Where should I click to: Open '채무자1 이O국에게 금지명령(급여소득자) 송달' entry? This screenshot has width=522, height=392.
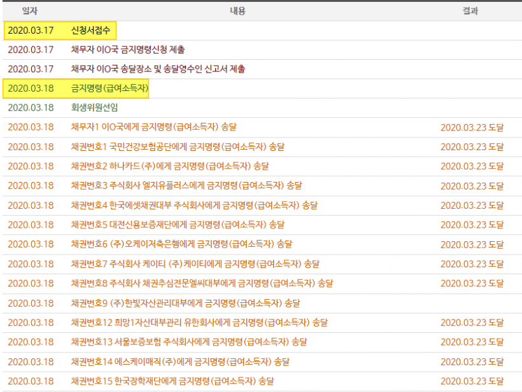[154, 127]
